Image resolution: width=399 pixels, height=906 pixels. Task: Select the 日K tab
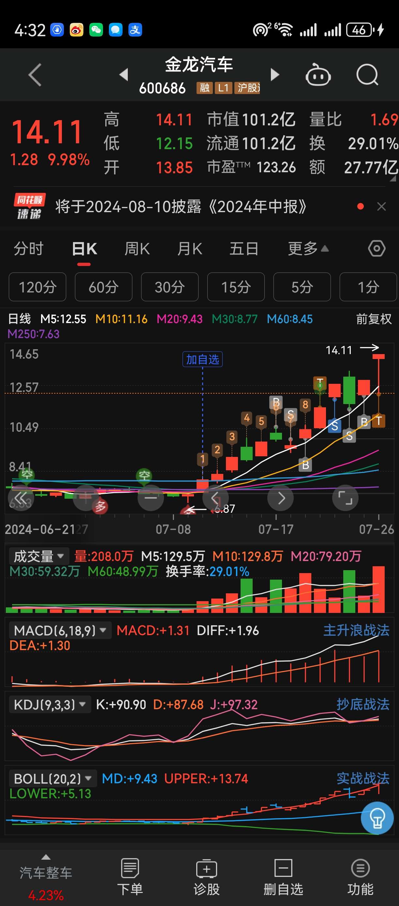(x=84, y=249)
